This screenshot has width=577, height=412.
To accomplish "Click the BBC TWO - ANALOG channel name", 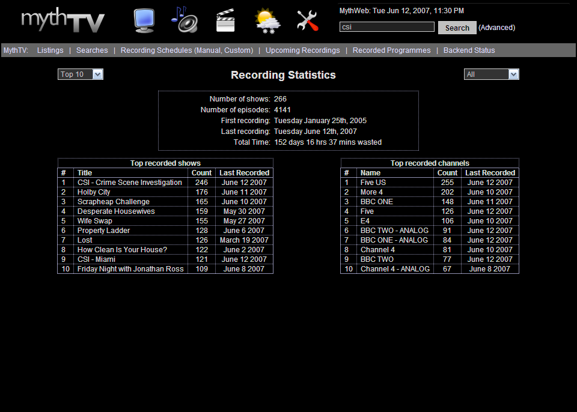I will click(x=394, y=230).
